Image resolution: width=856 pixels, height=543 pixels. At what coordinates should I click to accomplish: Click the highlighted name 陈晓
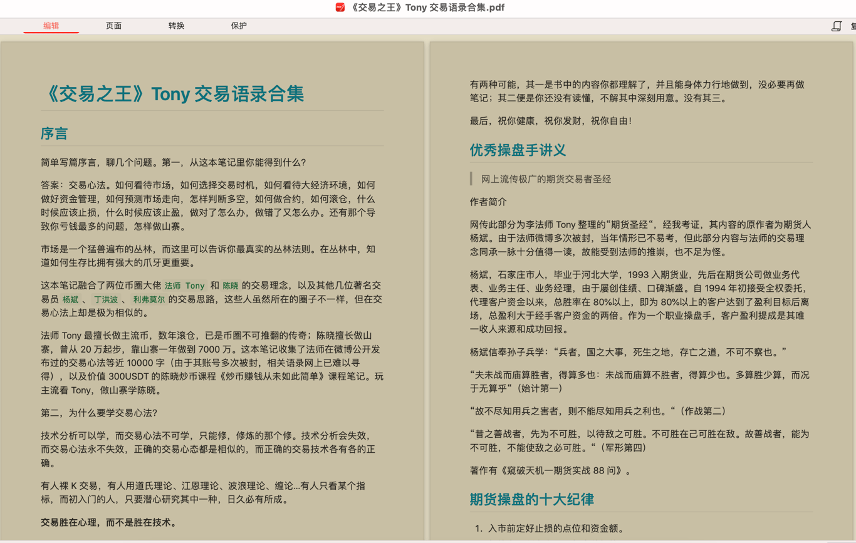(231, 286)
